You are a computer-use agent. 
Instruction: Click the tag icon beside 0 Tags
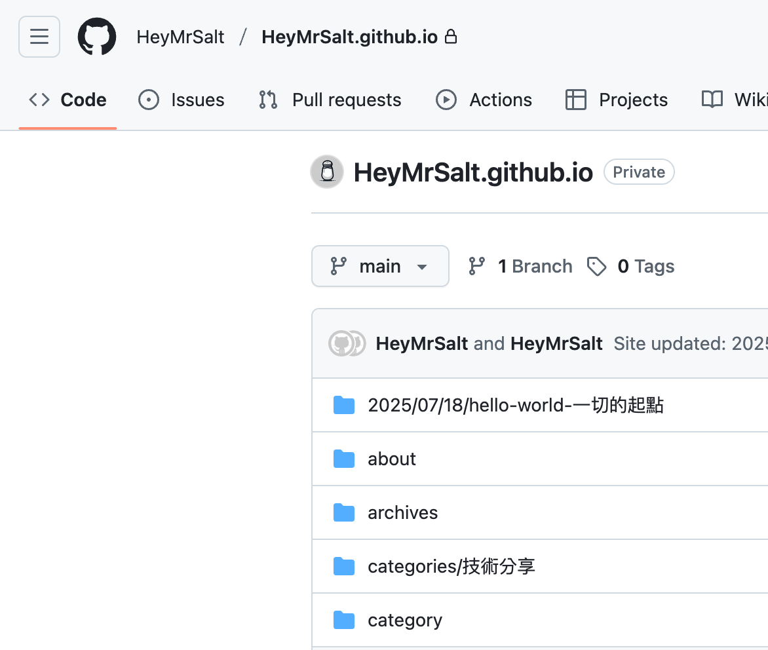coord(597,266)
